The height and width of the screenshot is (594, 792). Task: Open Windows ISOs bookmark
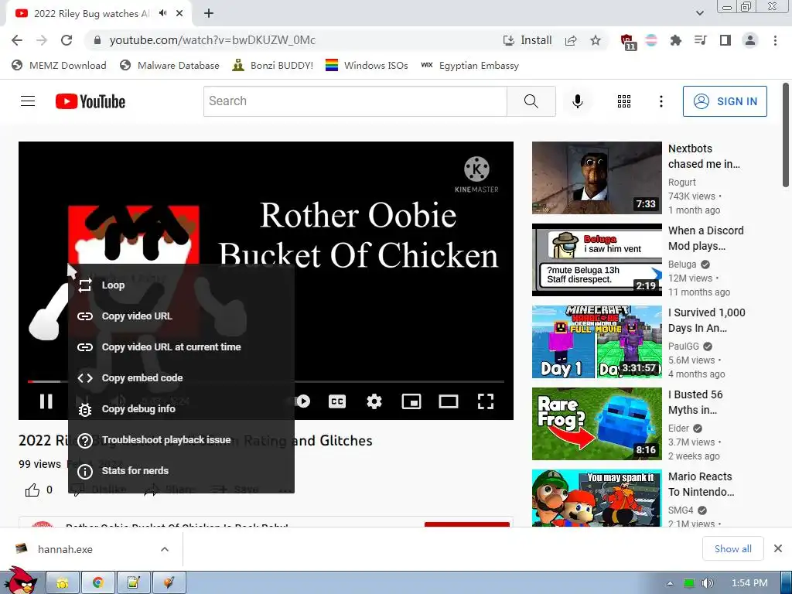click(367, 65)
